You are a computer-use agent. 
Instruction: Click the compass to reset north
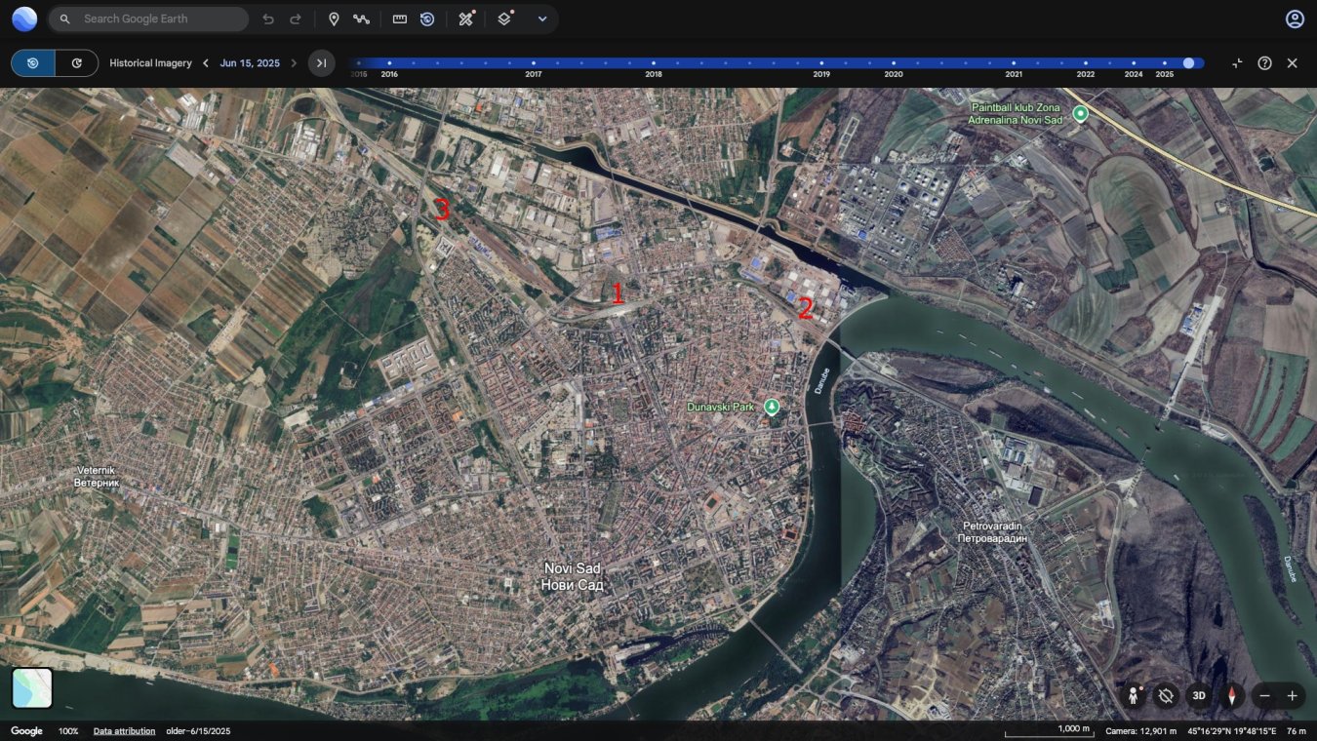pyautogui.click(x=1232, y=696)
